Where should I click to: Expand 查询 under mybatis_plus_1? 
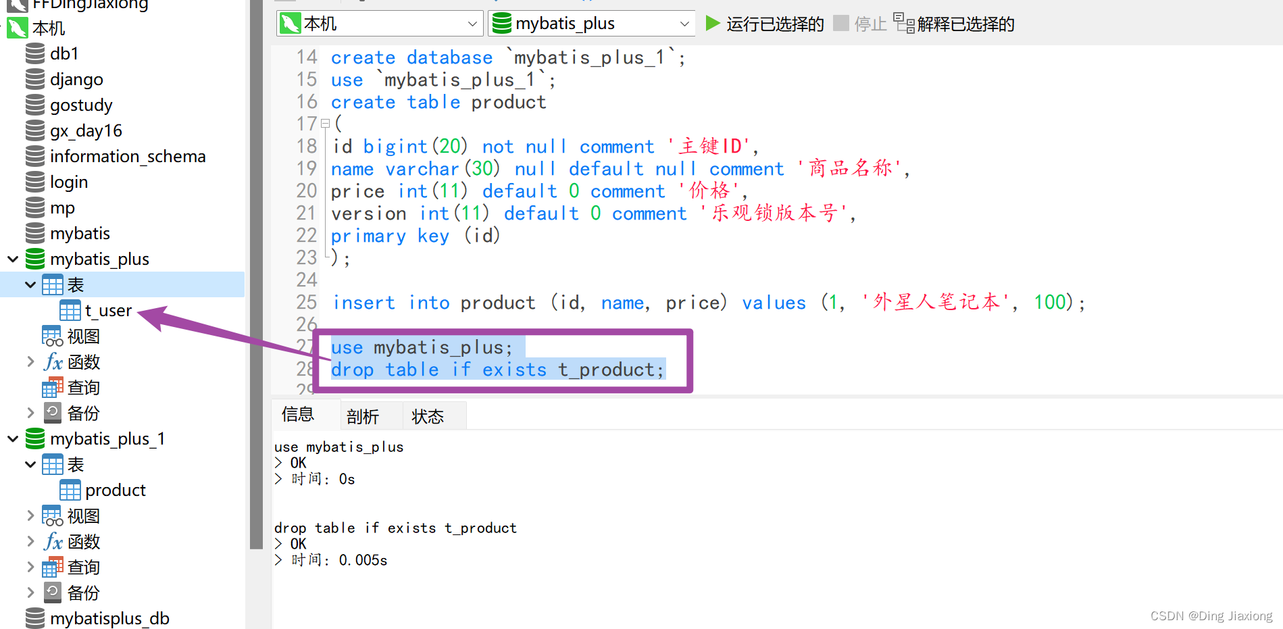pos(30,567)
